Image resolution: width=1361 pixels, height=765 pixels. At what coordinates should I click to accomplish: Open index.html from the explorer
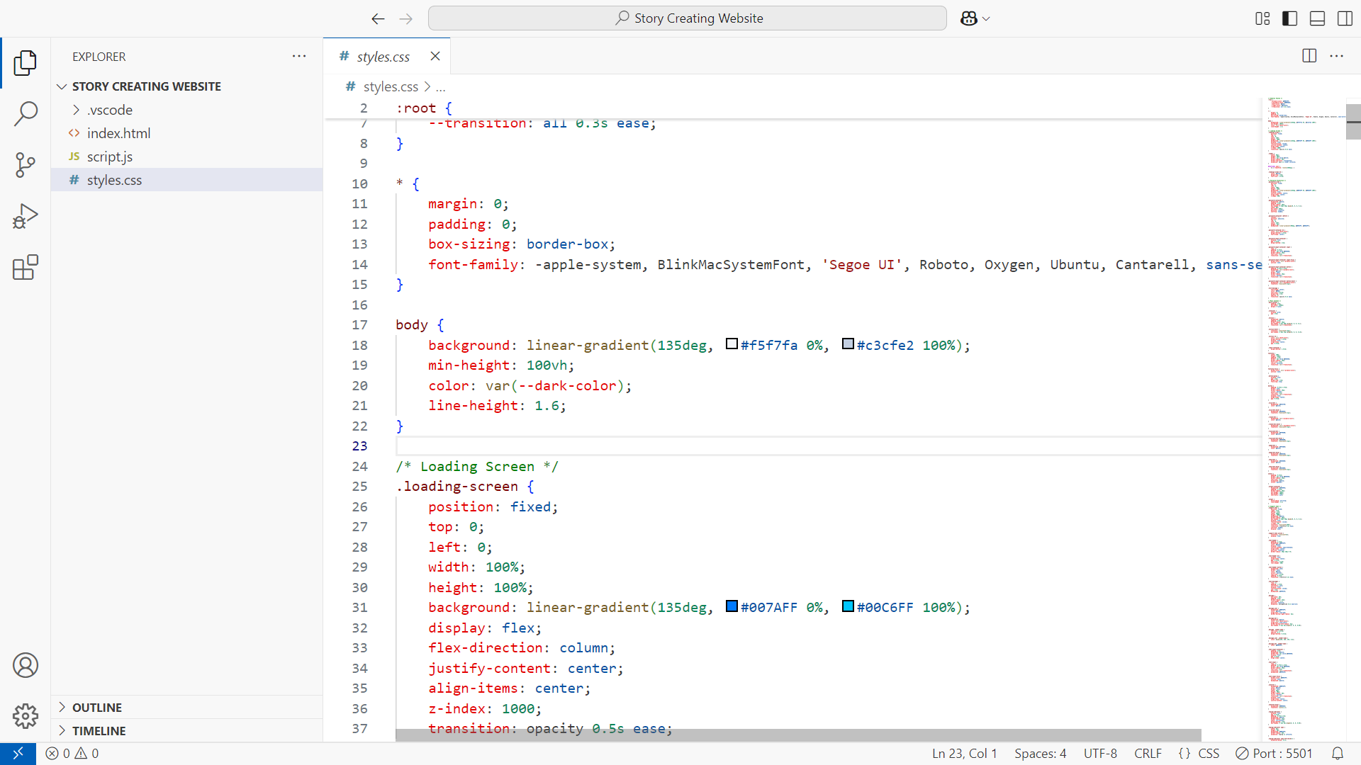tap(118, 132)
